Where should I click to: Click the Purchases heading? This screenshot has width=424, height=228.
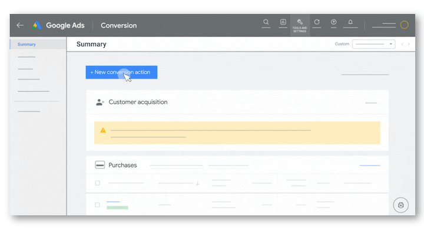click(122, 165)
